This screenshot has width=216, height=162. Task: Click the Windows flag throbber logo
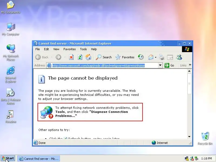click(x=187, y=49)
